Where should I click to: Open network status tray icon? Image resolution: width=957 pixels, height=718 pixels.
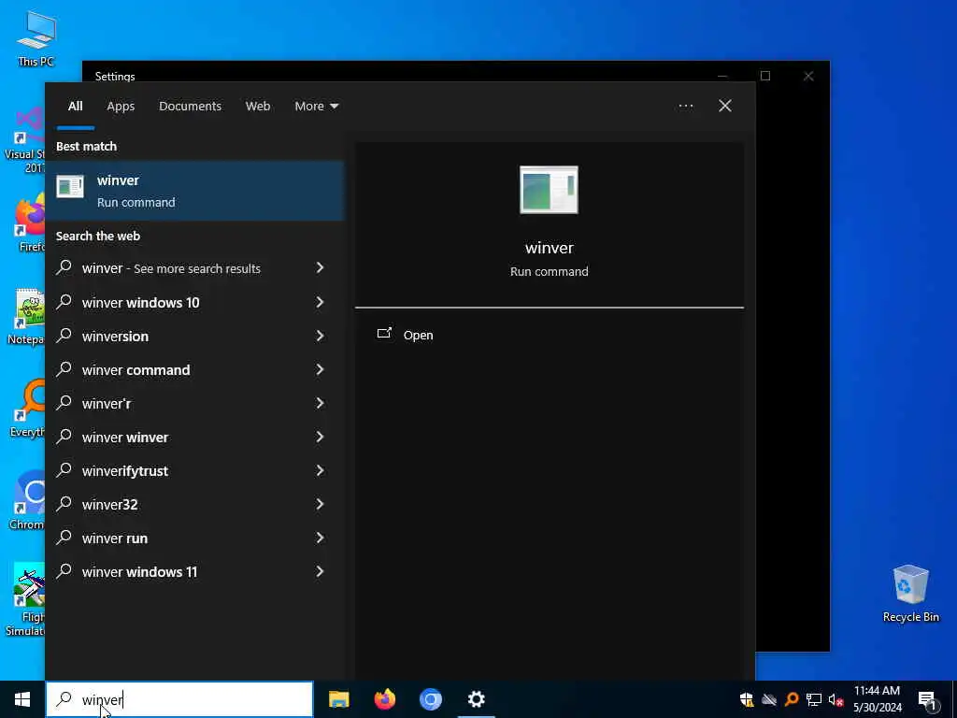(x=814, y=699)
